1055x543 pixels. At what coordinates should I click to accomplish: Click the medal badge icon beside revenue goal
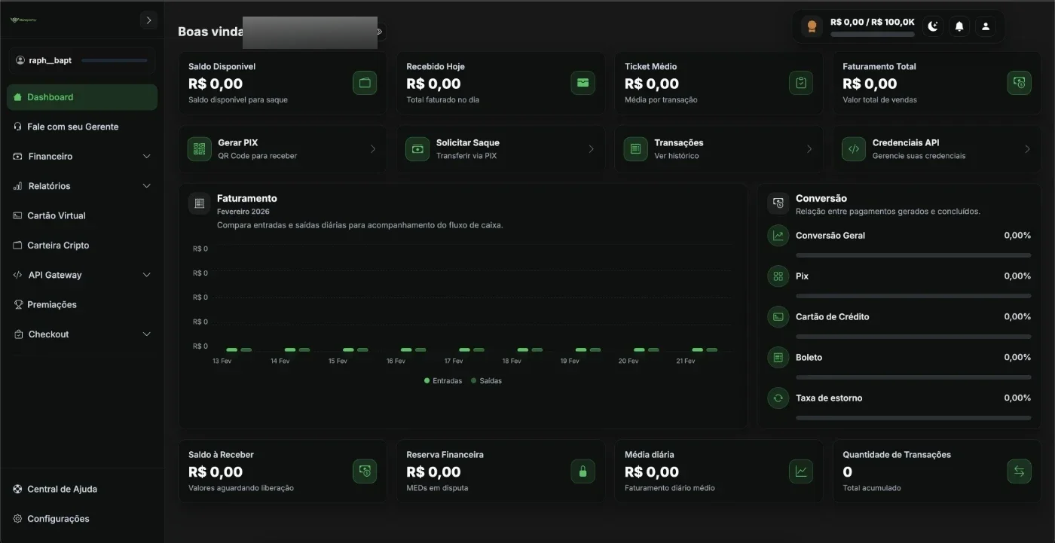pyautogui.click(x=812, y=26)
